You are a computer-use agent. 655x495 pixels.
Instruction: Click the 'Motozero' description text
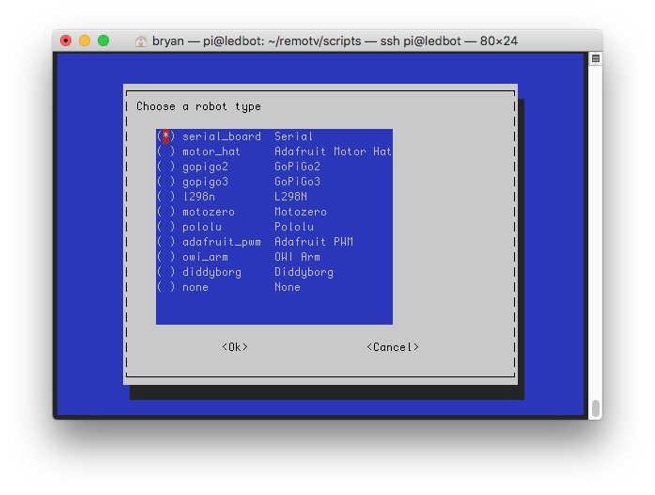click(x=301, y=212)
